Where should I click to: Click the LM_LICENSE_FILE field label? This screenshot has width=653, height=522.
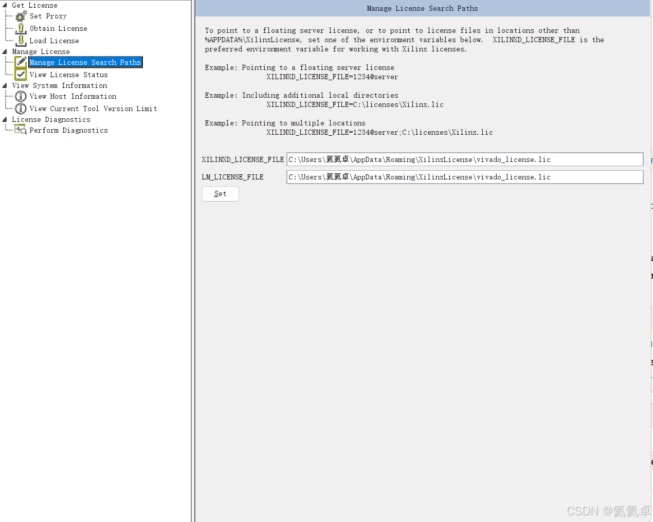tap(232, 177)
